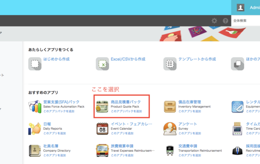
Task: Click このアプリパックを追加 under 商品見積書パック
Action: click(127, 111)
